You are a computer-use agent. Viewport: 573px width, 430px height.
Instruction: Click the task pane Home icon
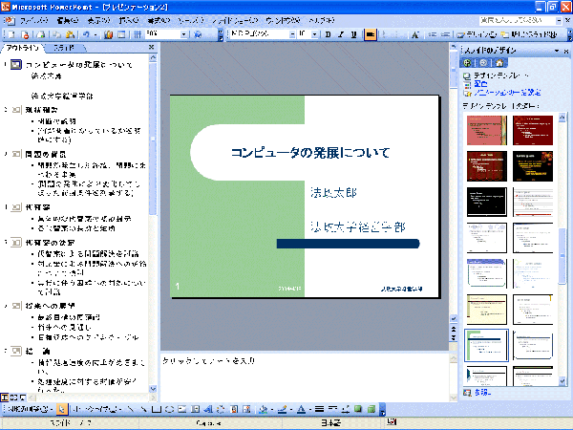499,63
